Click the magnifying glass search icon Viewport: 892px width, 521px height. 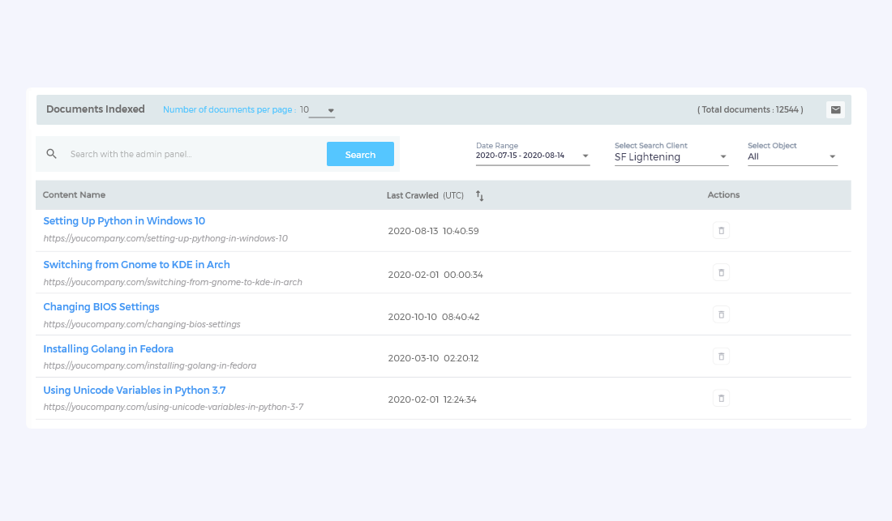click(51, 154)
